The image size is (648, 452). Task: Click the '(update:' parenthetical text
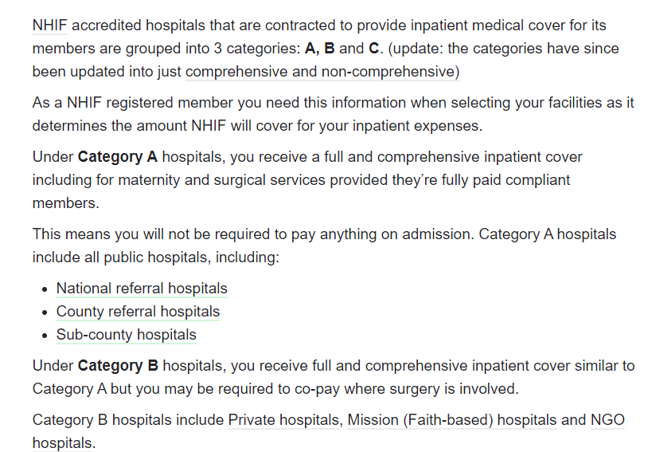point(416,49)
